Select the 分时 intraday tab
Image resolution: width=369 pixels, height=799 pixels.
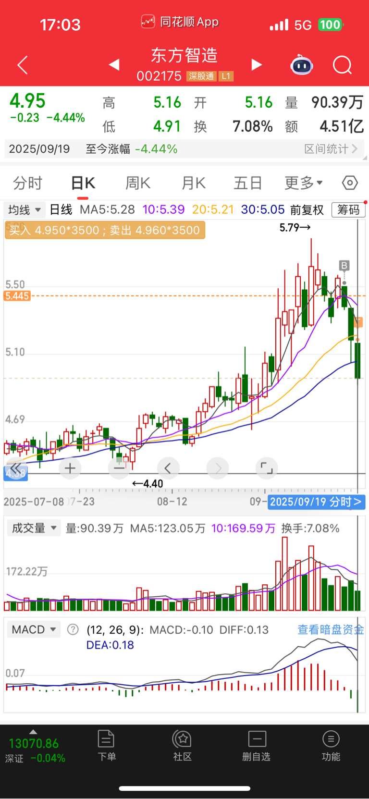point(27,183)
